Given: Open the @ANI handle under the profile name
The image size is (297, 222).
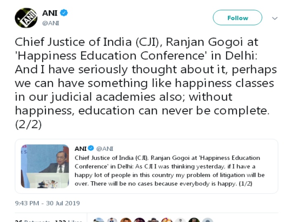Looking at the screenshot, I should [x=51, y=23].
